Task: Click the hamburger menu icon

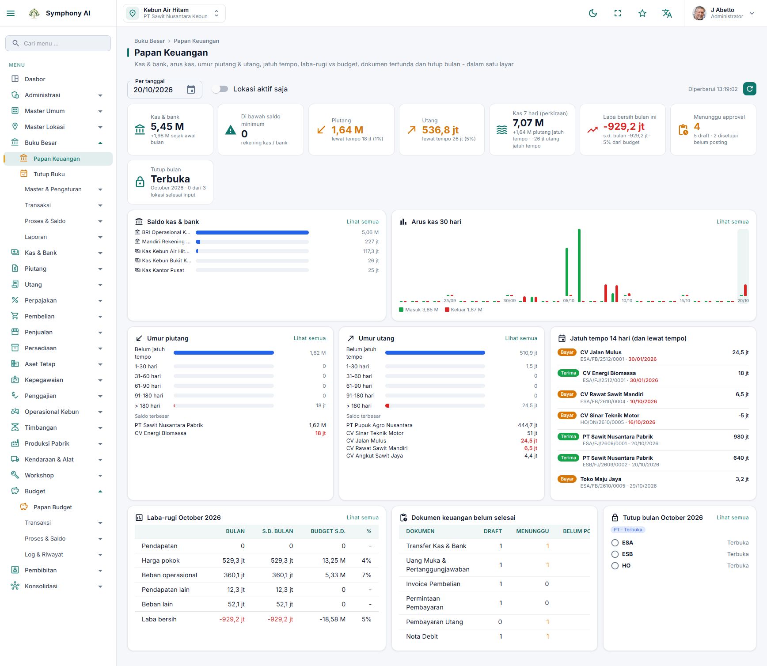Action: point(11,13)
